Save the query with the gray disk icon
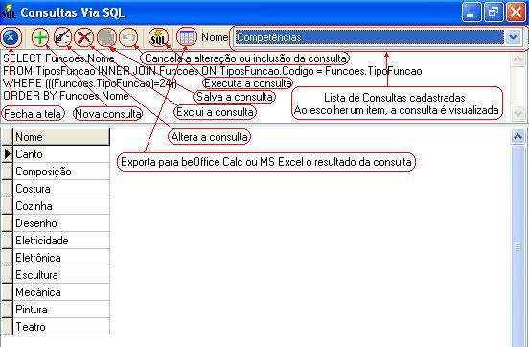This screenshot has height=347, width=529. click(106, 37)
